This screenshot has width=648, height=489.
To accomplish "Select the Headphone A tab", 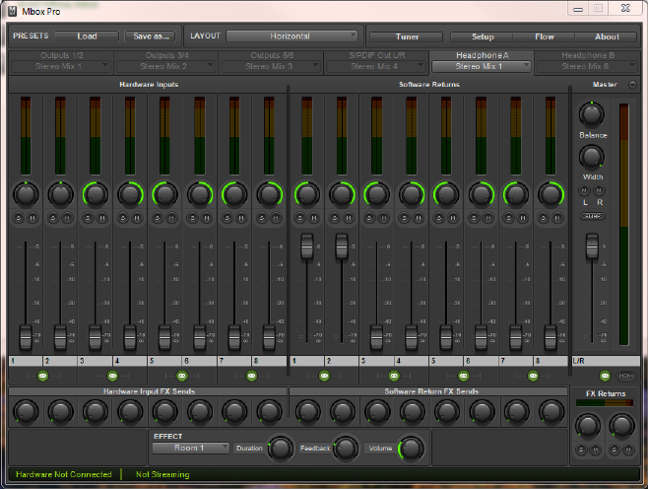I will pos(483,55).
